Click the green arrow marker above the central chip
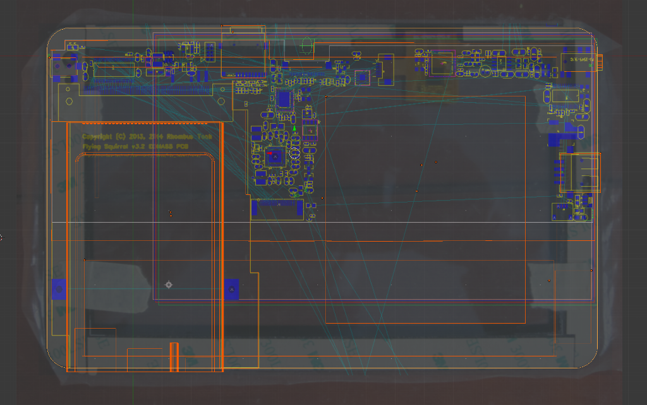 point(294,129)
